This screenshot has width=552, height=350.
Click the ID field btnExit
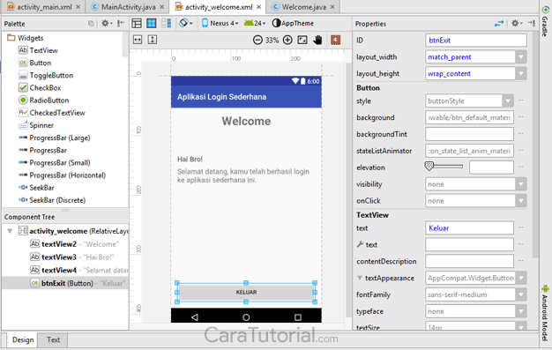tap(476, 41)
